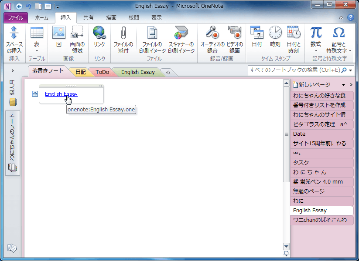Screen dimensions: 359x261
Task: Open the 日記 section tab
Action: pos(81,72)
